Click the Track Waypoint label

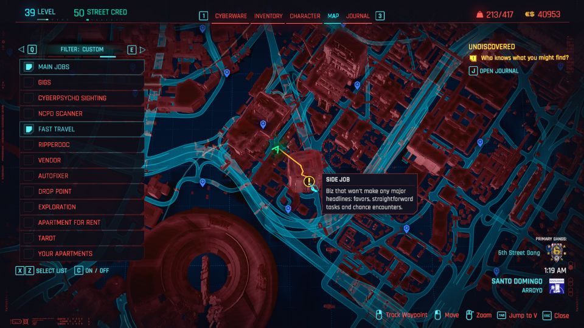pyautogui.click(x=406, y=315)
